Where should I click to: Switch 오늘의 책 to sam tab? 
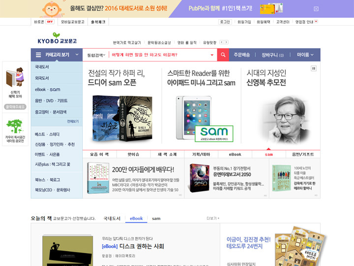pyautogui.click(x=156, y=219)
